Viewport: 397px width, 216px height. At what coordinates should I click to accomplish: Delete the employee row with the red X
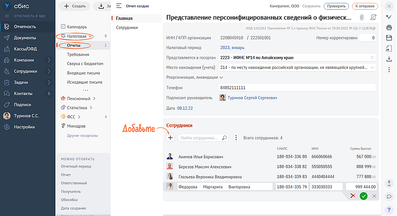[353, 196]
